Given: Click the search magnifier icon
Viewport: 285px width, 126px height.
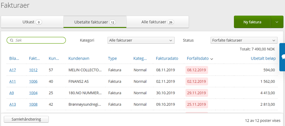Looking at the screenshot, I should click(x=12, y=40).
